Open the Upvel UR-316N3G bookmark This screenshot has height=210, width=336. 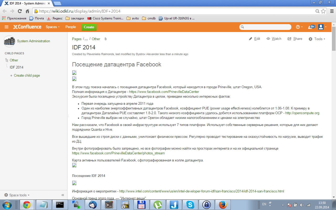[176, 18]
